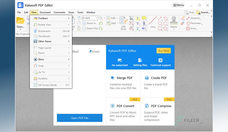Select the Line drawing tool

point(153,22)
